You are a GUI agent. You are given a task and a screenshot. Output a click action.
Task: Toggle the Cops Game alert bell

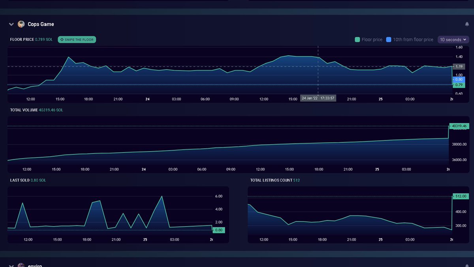467,24
